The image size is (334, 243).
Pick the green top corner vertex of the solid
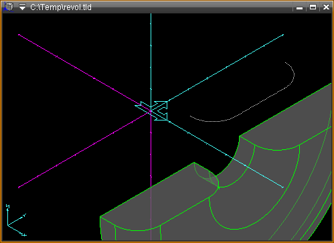(x=194, y=163)
